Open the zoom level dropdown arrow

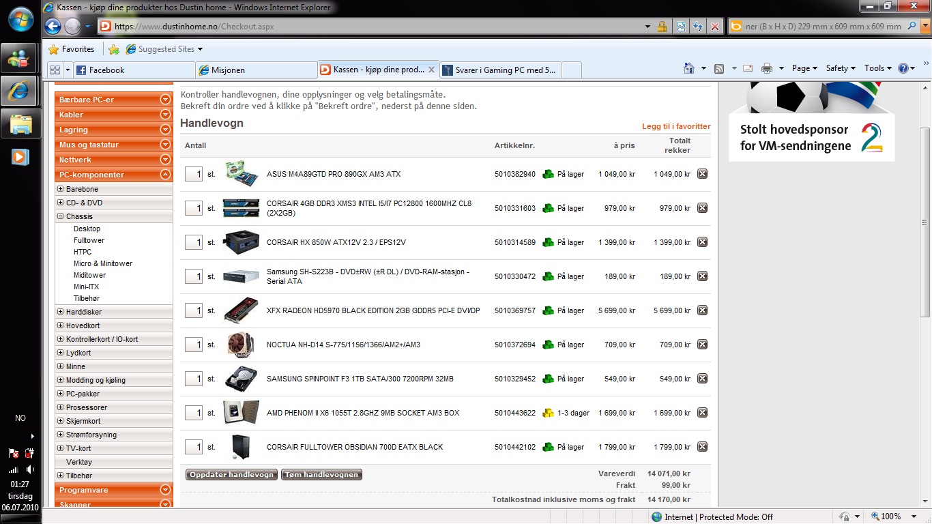coord(914,516)
